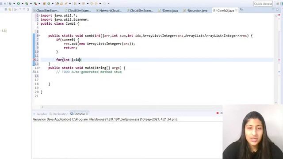
Task: Click the Open Perspective icon beside Quick Access
Action: (278, 4)
